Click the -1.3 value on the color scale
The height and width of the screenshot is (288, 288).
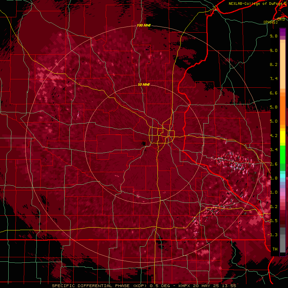pyautogui.click(x=272, y=235)
